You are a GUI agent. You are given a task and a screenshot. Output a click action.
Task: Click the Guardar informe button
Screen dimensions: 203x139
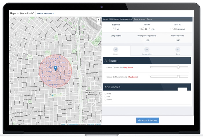147,120
